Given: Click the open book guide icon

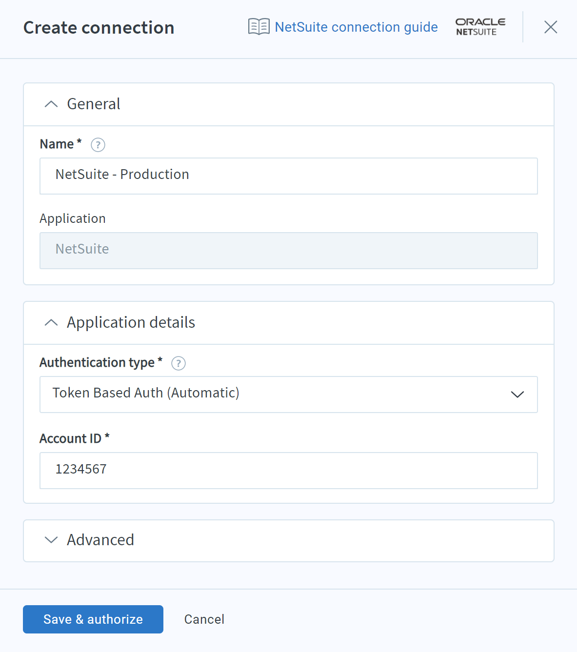Looking at the screenshot, I should (x=259, y=27).
